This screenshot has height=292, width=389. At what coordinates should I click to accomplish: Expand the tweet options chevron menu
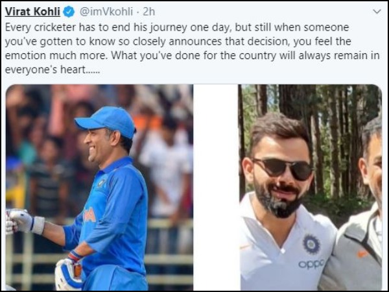pyautogui.click(x=377, y=12)
